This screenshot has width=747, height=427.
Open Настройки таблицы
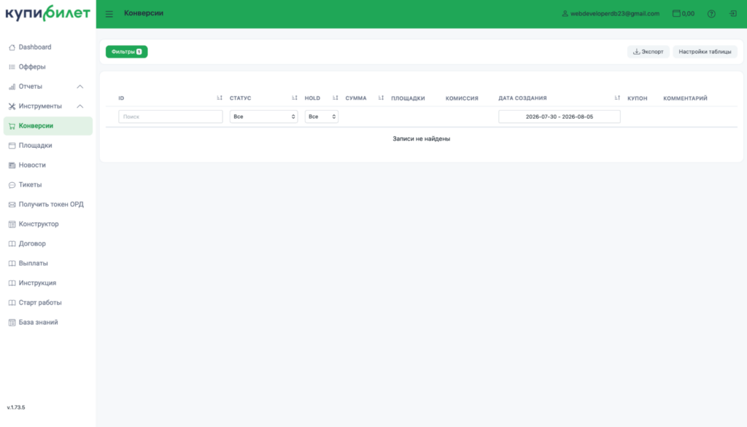(x=705, y=52)
